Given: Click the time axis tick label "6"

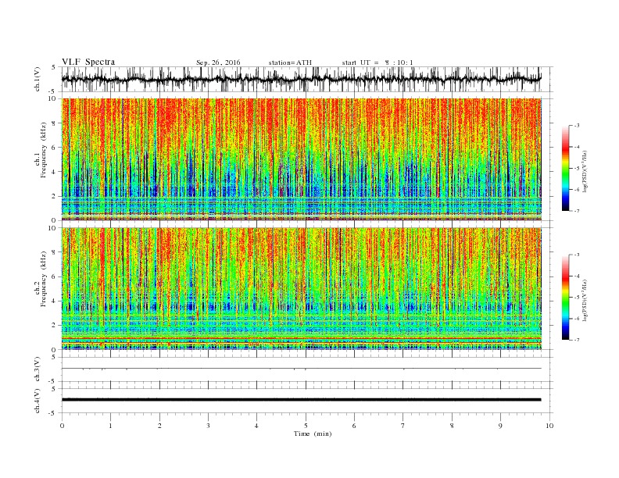Looking at the screenshot, I should tap(355, 426).
